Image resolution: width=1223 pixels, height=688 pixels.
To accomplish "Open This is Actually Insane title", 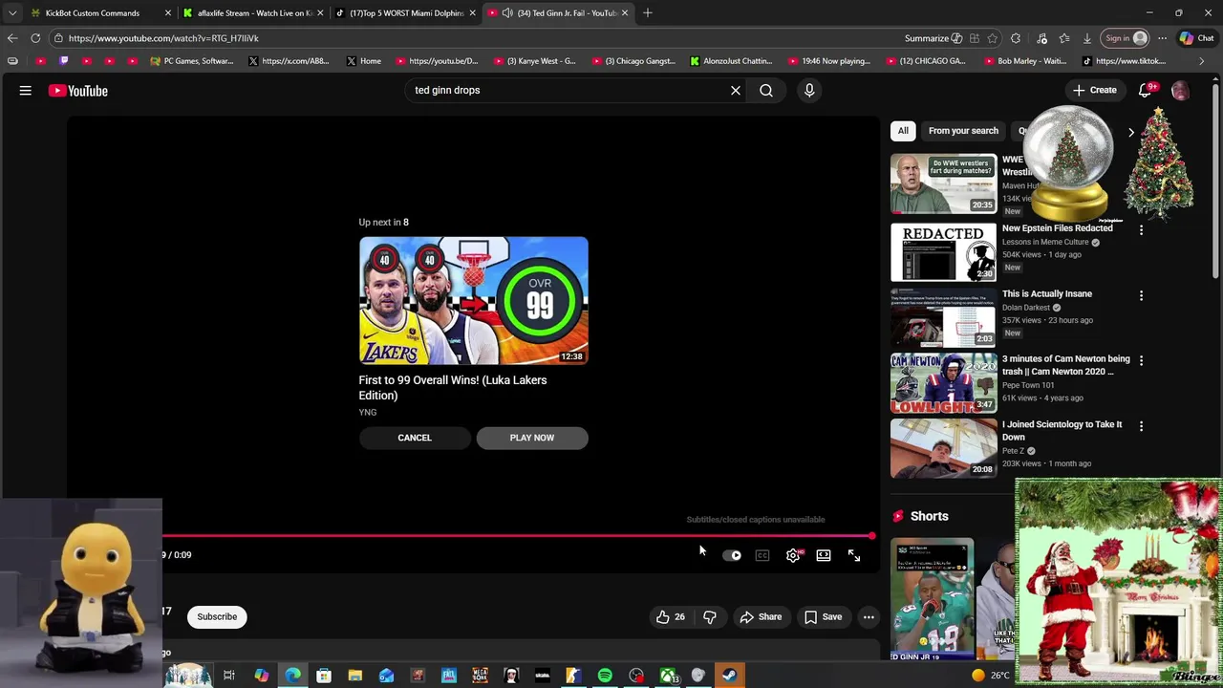I will click(1047, 294).
